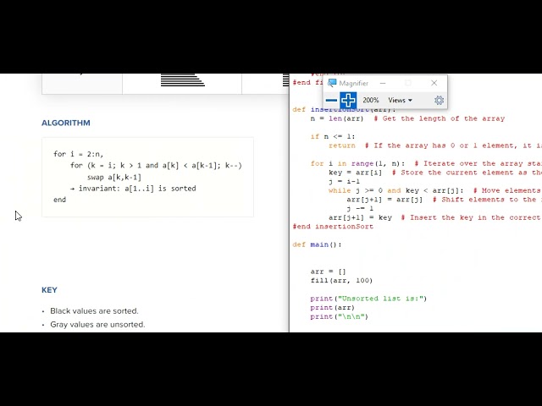Click code line 'arr[j+1] = key'

coord(360,217)
